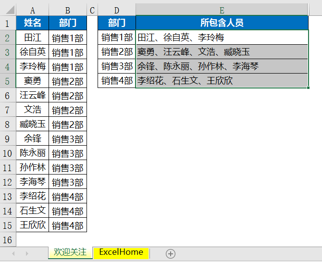Select column B header
This screenshot has height=262, width=322.
[68, 10]
